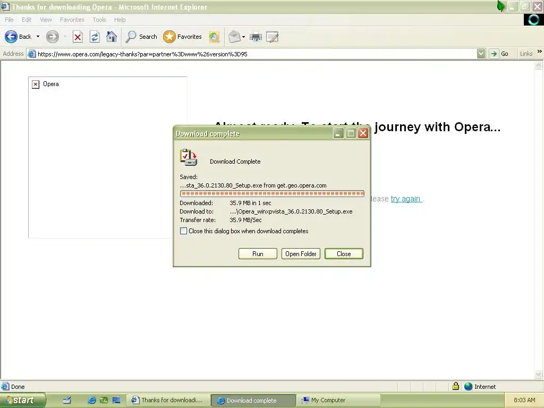
Task: Click the Mail envelope toolbar icon
Action: 234,37
